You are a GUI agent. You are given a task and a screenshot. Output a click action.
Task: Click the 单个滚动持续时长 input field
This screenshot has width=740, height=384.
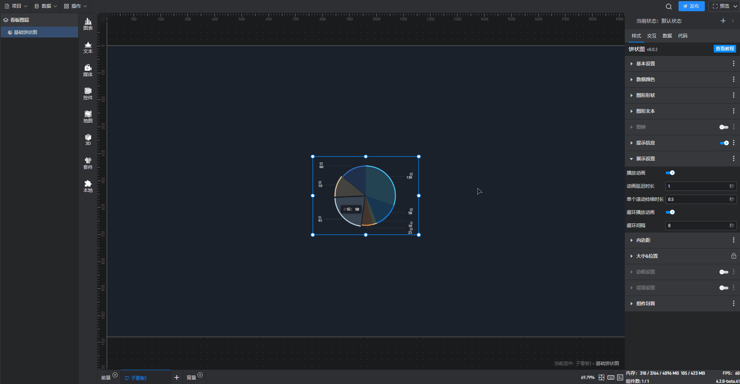click(701, 199)
